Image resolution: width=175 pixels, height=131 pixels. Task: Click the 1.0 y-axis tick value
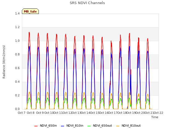[17, 41]
